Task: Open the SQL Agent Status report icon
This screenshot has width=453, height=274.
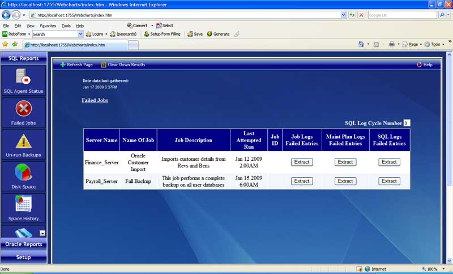Action: (23, 76)
